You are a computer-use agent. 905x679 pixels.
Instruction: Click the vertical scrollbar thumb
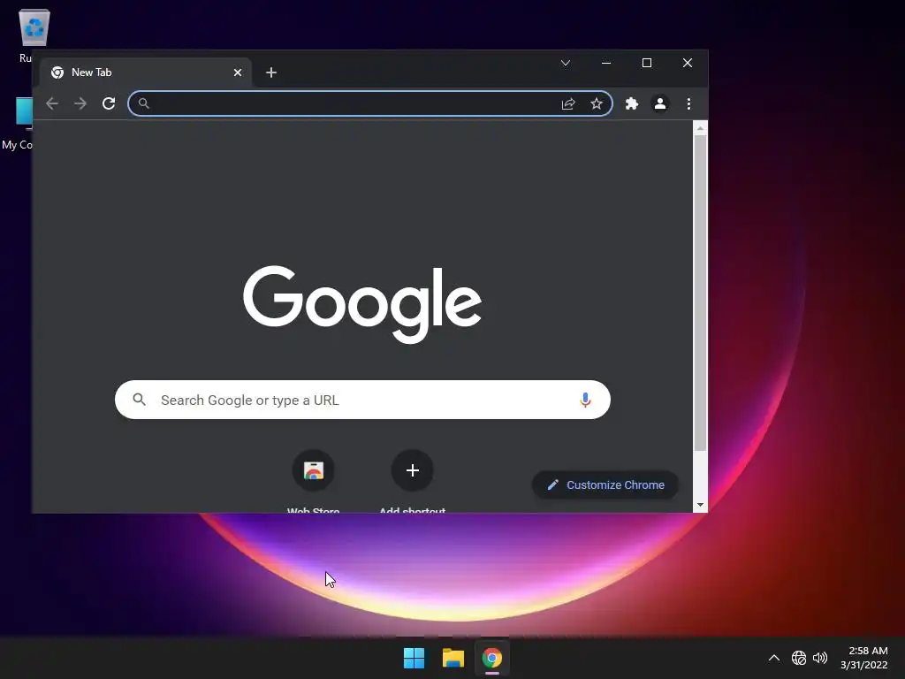tap(700, 294)
